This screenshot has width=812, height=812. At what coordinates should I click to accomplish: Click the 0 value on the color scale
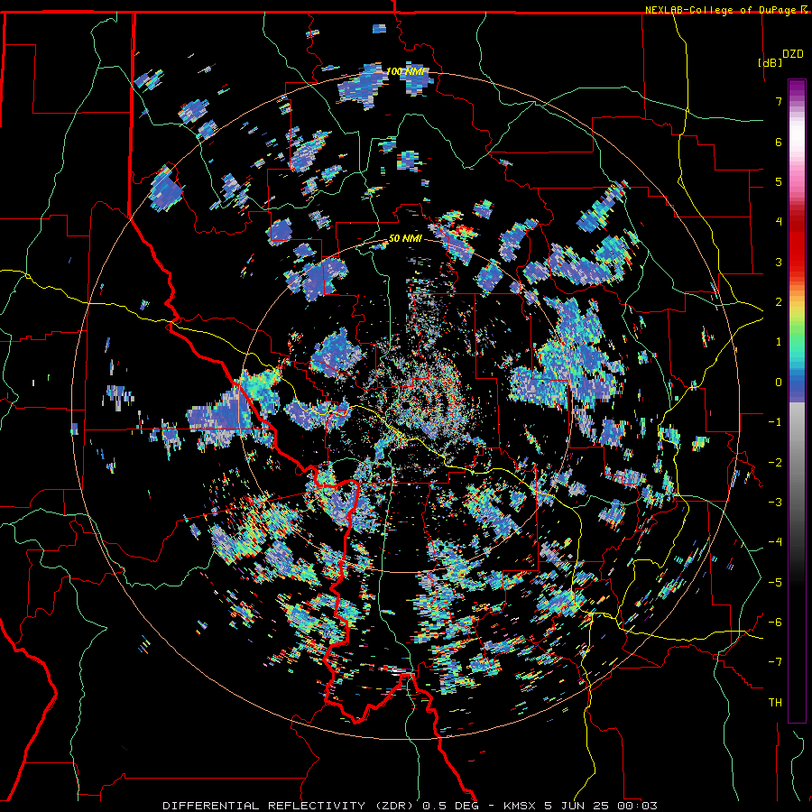[779, 383]
